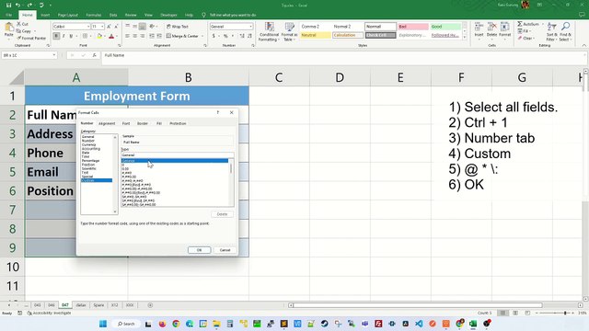Click the Increase Decimal icon
589x331 pixels.
click(x=242, y=36)
